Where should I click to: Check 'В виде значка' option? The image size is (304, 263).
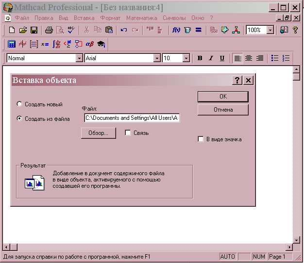coord(201,139)
